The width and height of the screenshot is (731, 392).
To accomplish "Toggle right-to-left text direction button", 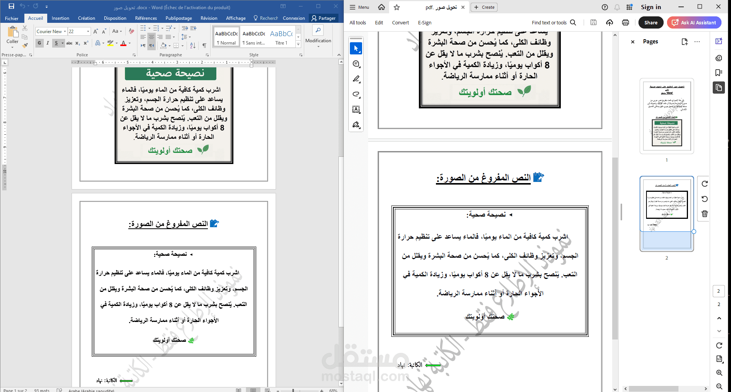I will 152,46.
